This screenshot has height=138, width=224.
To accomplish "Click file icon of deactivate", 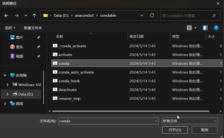I will click(55, 89).
